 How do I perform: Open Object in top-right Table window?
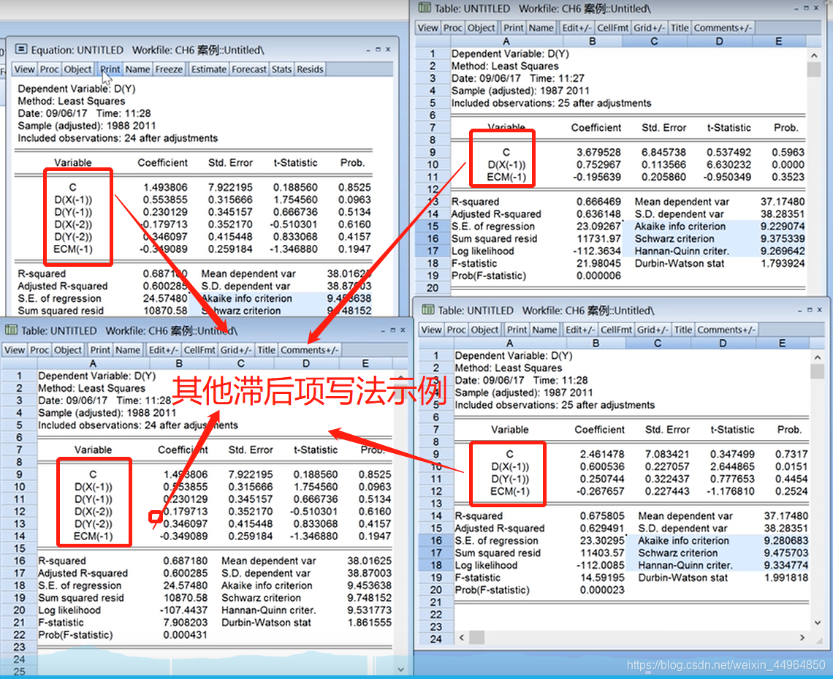coord(482,28)
